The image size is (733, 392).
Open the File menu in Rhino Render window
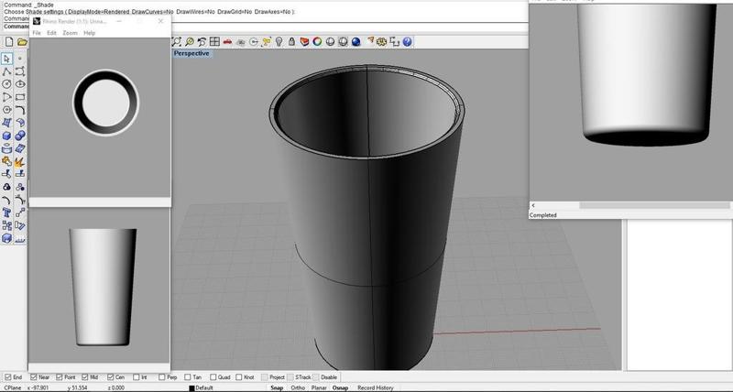[38, 33]
